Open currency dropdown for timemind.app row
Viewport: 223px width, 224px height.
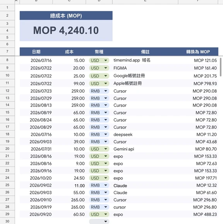[99, 60]
